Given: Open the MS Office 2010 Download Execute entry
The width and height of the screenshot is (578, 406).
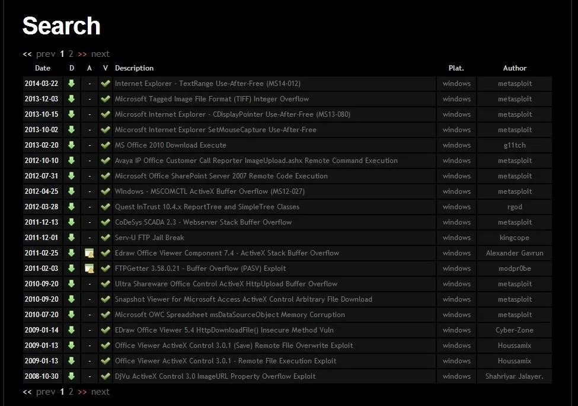Looking at the screenshot, I should 170,145.
